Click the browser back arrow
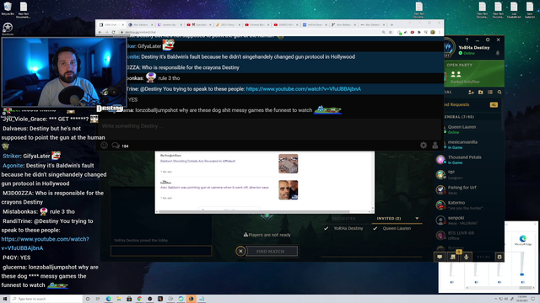 click(x=100, y=32)
